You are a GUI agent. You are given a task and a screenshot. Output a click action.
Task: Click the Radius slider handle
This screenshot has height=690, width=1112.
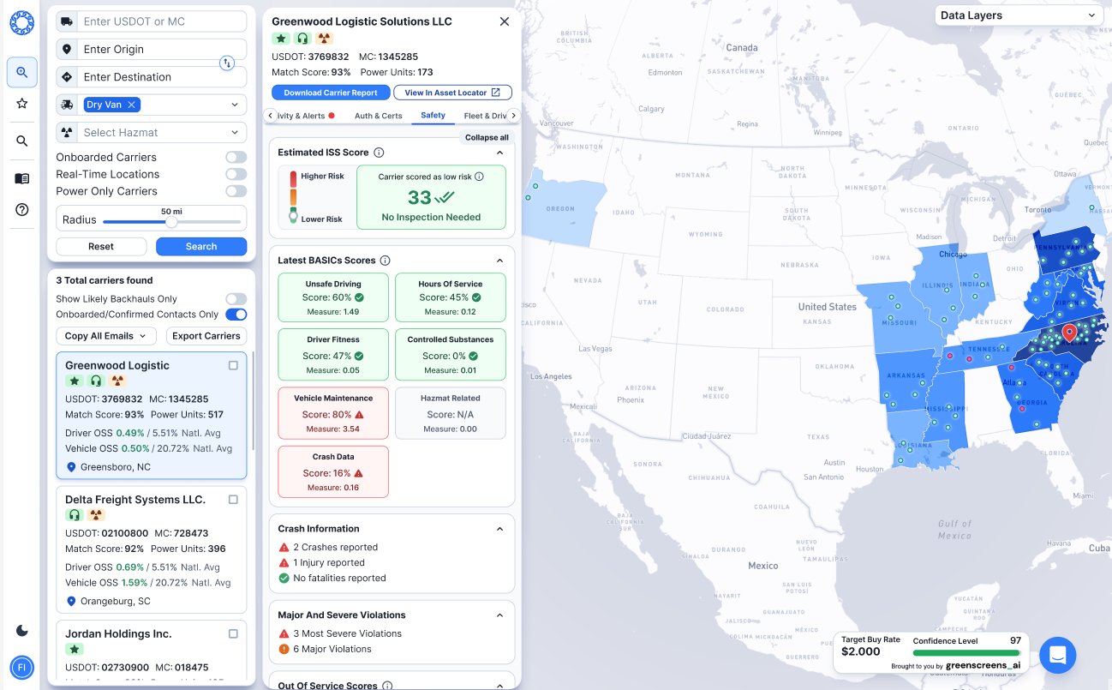pos(171,222)
